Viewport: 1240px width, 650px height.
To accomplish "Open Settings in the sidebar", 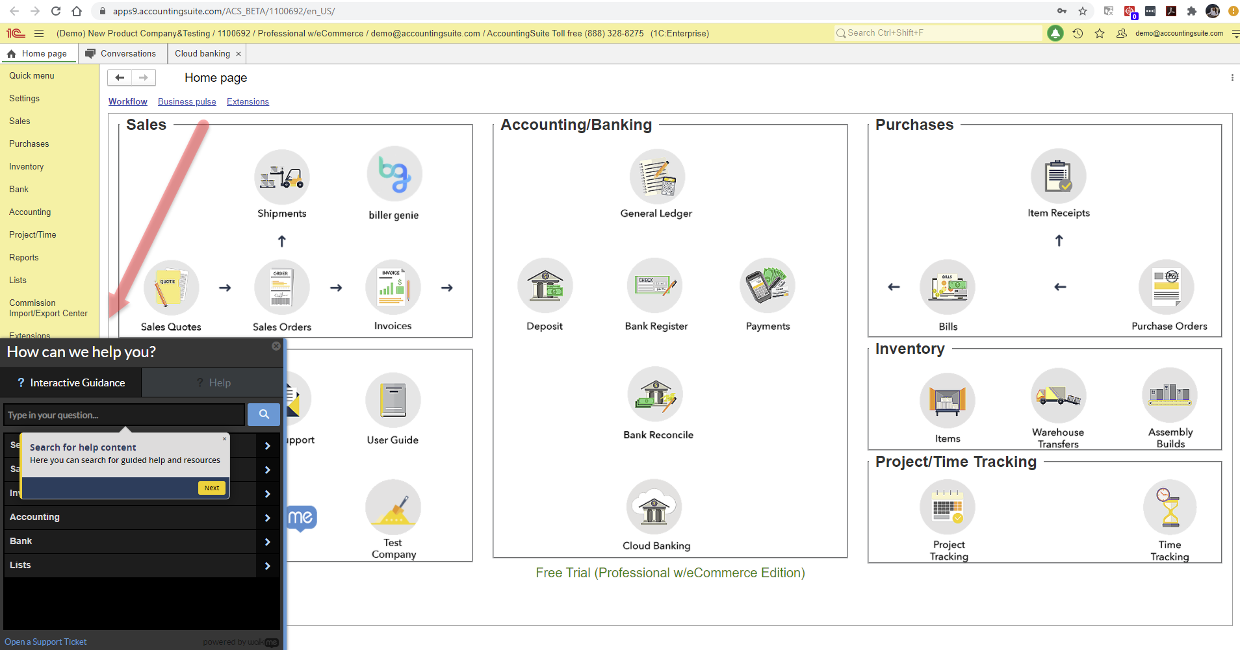I will [x=25, y=99].
